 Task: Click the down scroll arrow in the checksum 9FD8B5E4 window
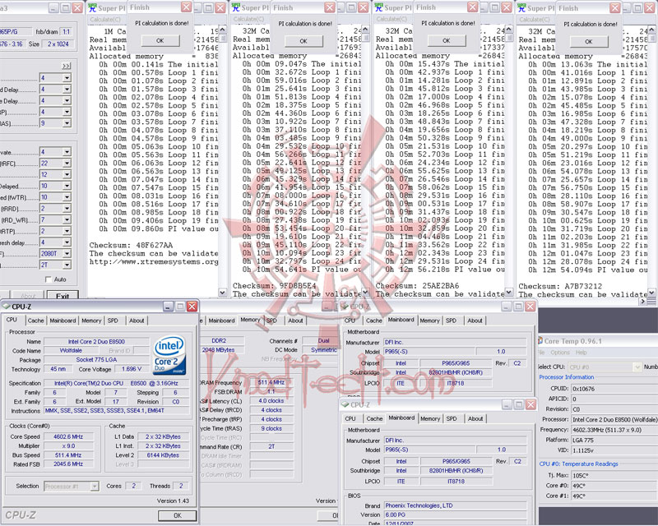point(365,292)
